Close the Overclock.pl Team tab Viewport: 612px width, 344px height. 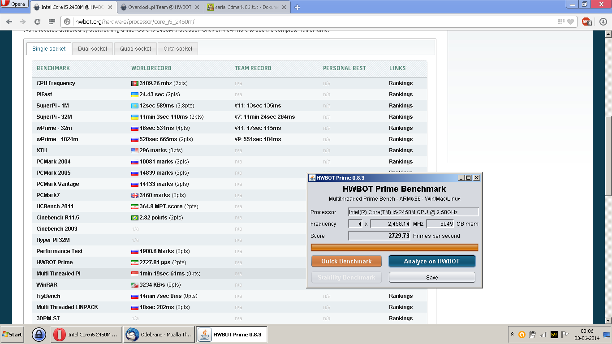[198, 7]
